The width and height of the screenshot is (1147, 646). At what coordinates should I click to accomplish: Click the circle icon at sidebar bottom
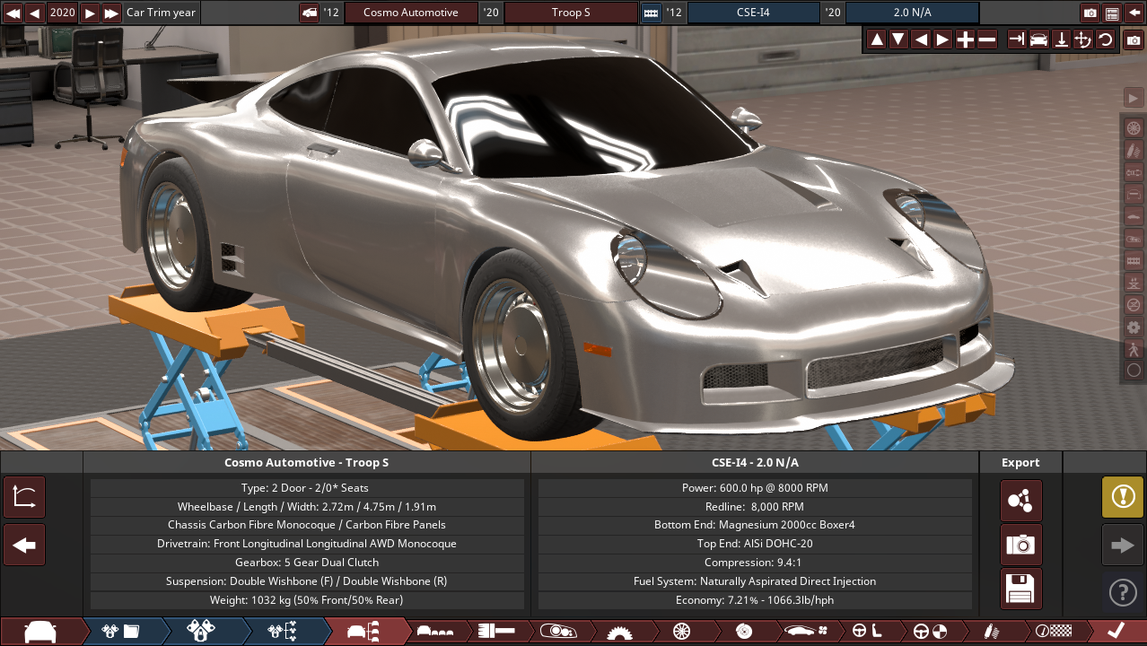point(1134,370)
